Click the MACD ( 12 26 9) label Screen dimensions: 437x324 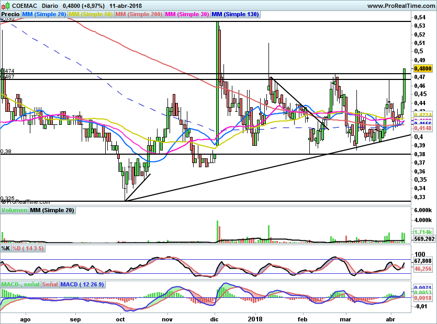tap(82, 284)
